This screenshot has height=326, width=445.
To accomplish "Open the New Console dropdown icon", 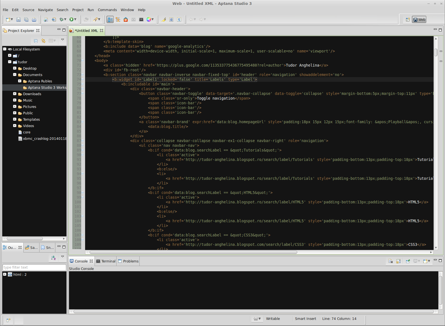I will pyautogui.click(x=427, y=261).
